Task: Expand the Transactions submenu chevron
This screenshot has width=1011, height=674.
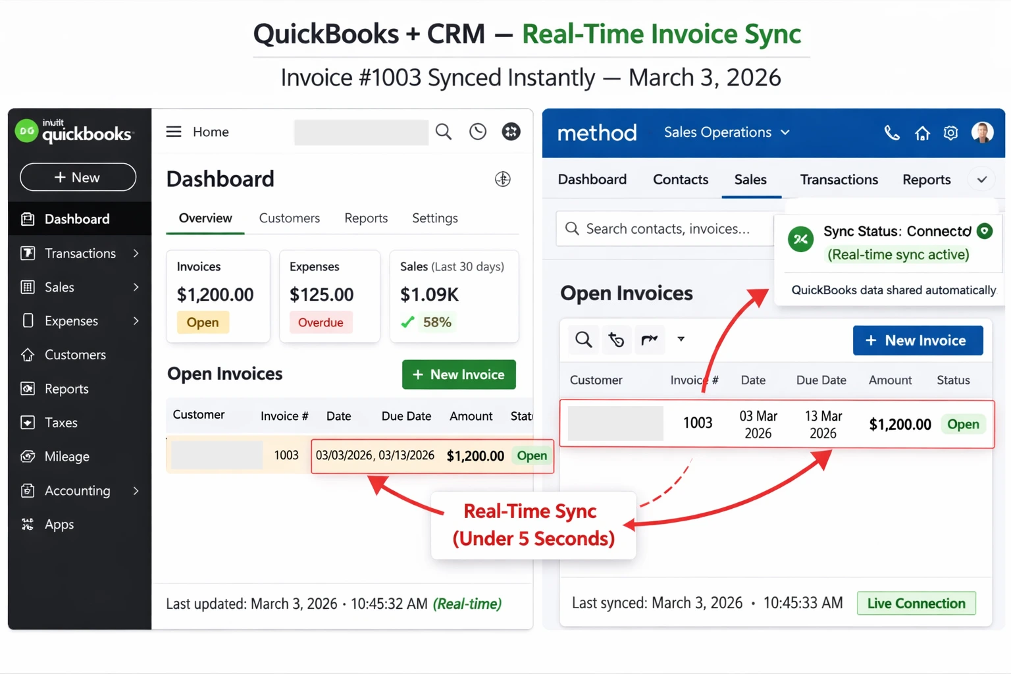Action: click(x=136, y=253)
